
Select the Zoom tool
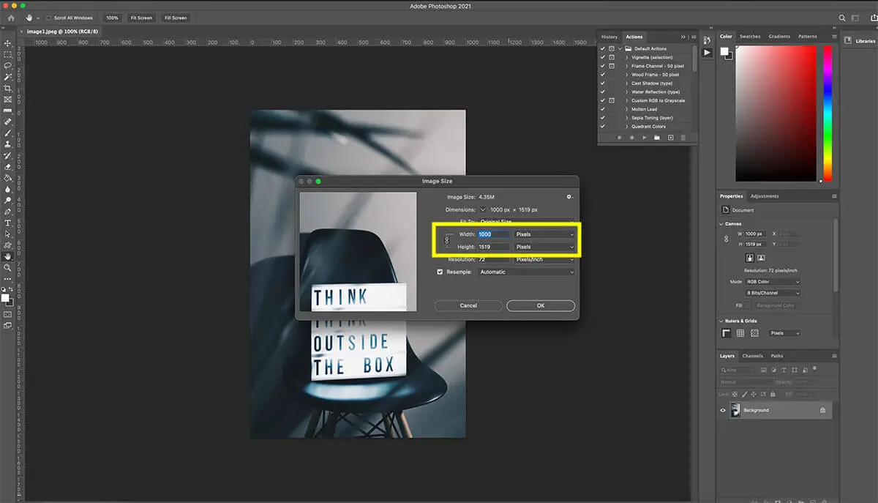point(8,268)
